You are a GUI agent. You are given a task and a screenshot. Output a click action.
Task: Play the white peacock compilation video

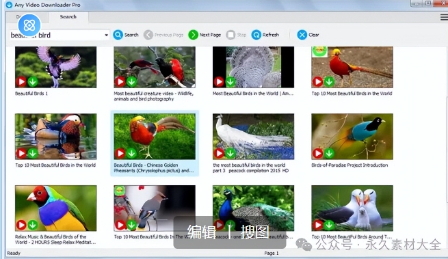pos(219,153)
